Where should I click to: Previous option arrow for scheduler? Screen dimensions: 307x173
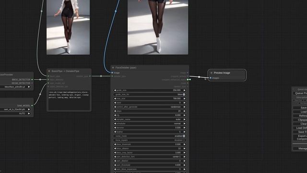click(115, 124)
